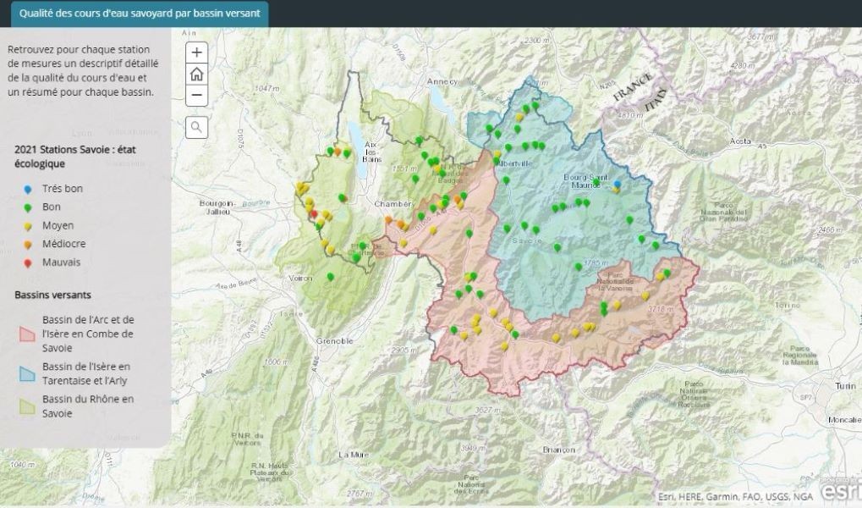Zoom out with the minus button
Viewport: 862px width, 508px height.
click(197, 95)
